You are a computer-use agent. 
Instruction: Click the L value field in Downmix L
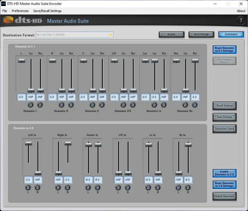pos(21,97)
